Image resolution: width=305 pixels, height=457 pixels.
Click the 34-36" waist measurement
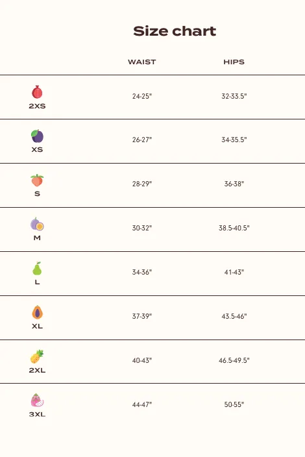(142, 272)
